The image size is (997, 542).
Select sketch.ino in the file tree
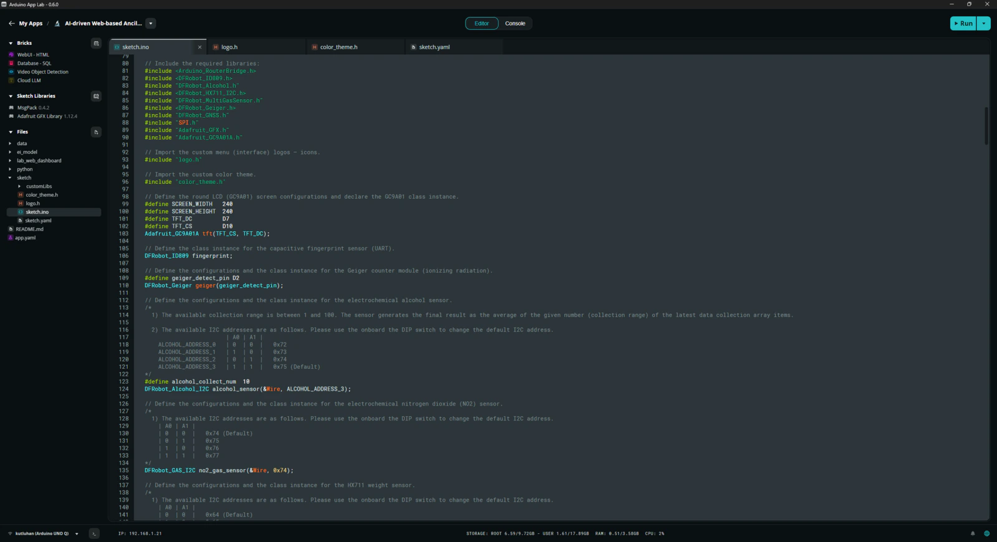[37, 212]
